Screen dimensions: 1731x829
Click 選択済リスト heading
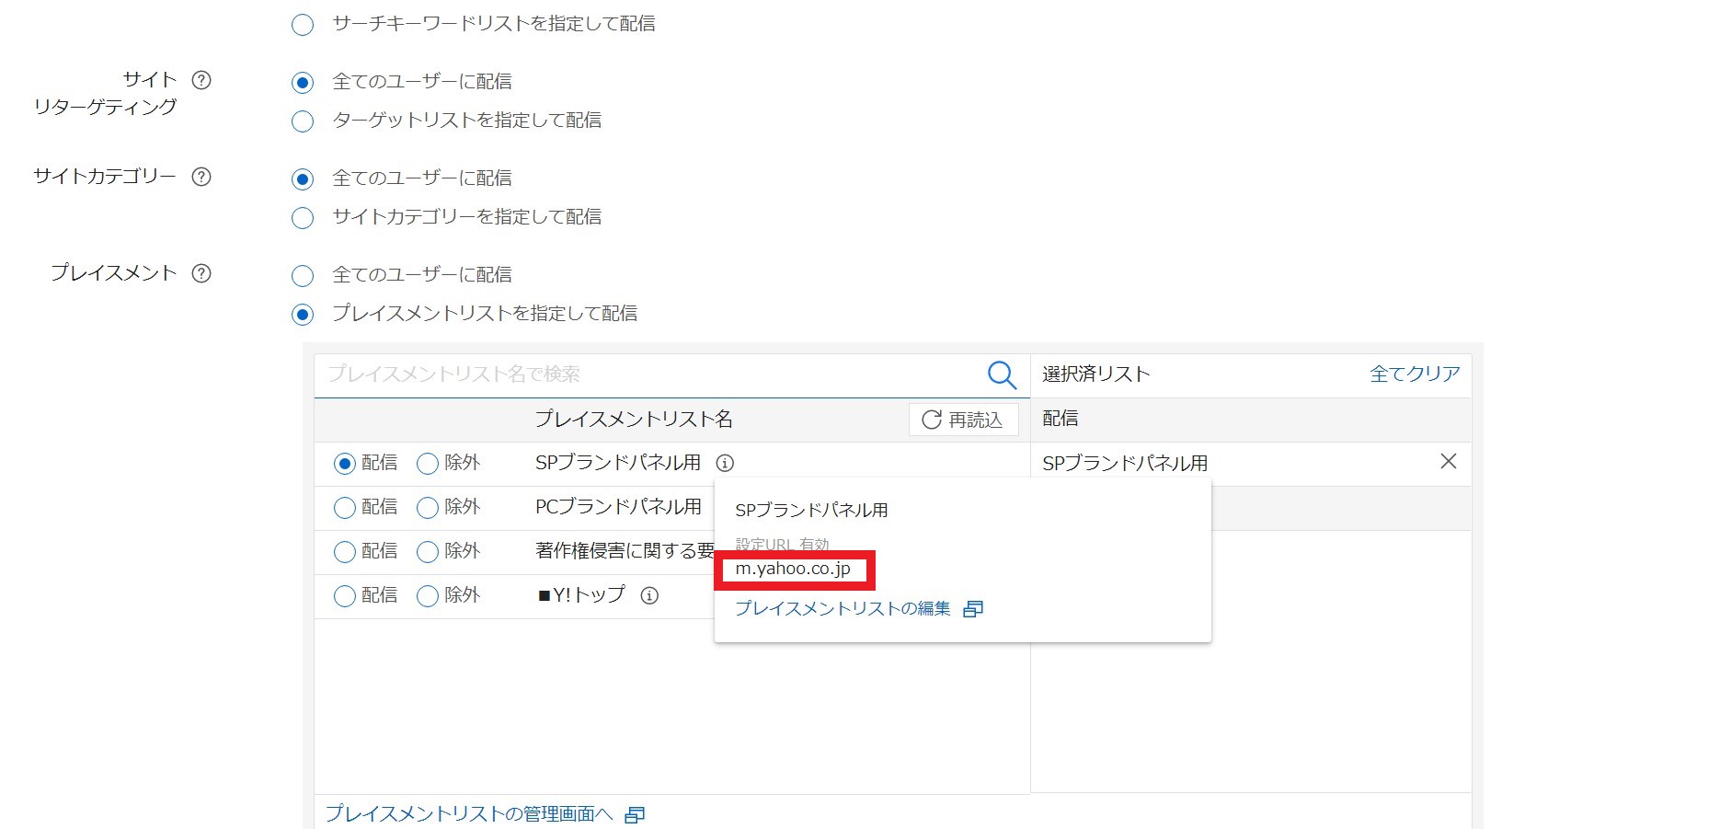coord(1096,374)
